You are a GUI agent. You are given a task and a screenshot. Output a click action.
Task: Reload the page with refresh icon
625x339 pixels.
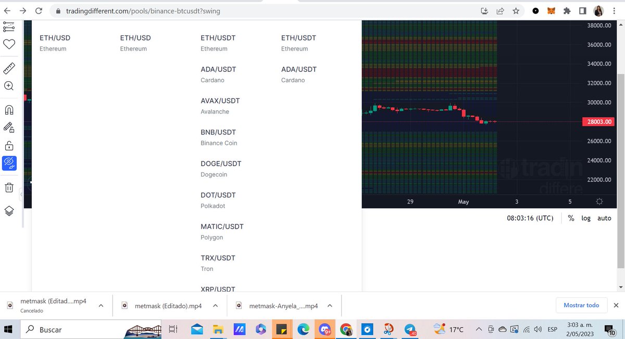[39, 10]
